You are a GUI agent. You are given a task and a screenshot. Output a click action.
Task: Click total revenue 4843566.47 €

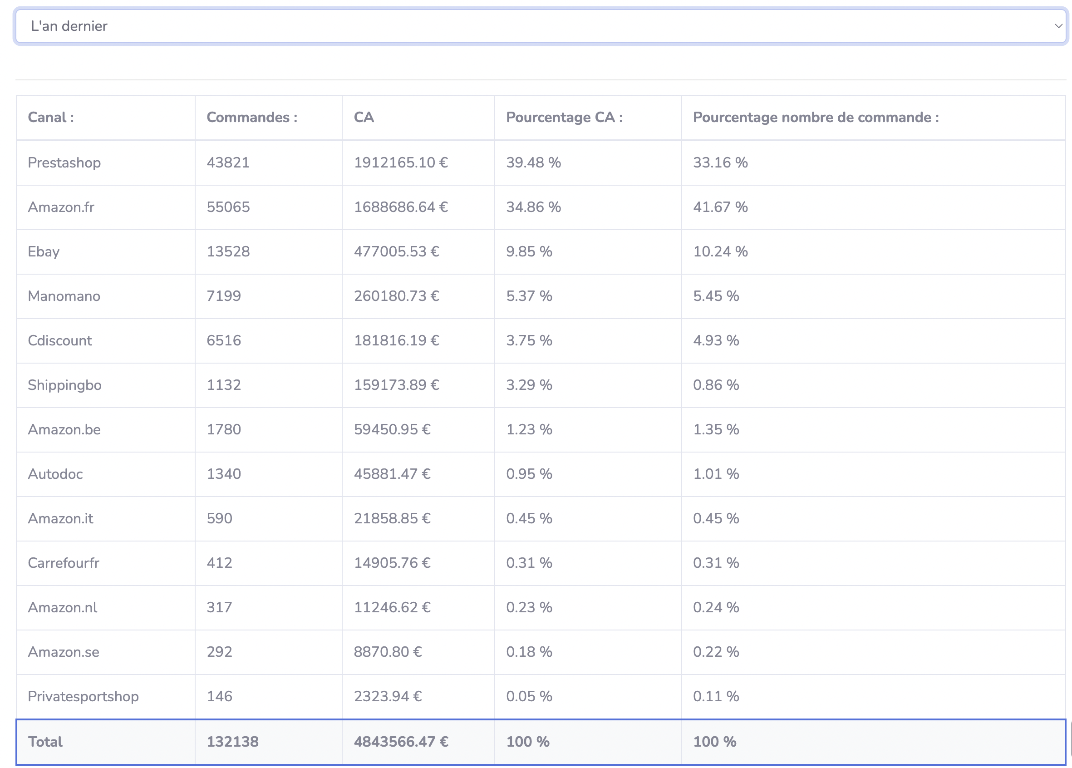pyautogui.click(x=401, y=742)
